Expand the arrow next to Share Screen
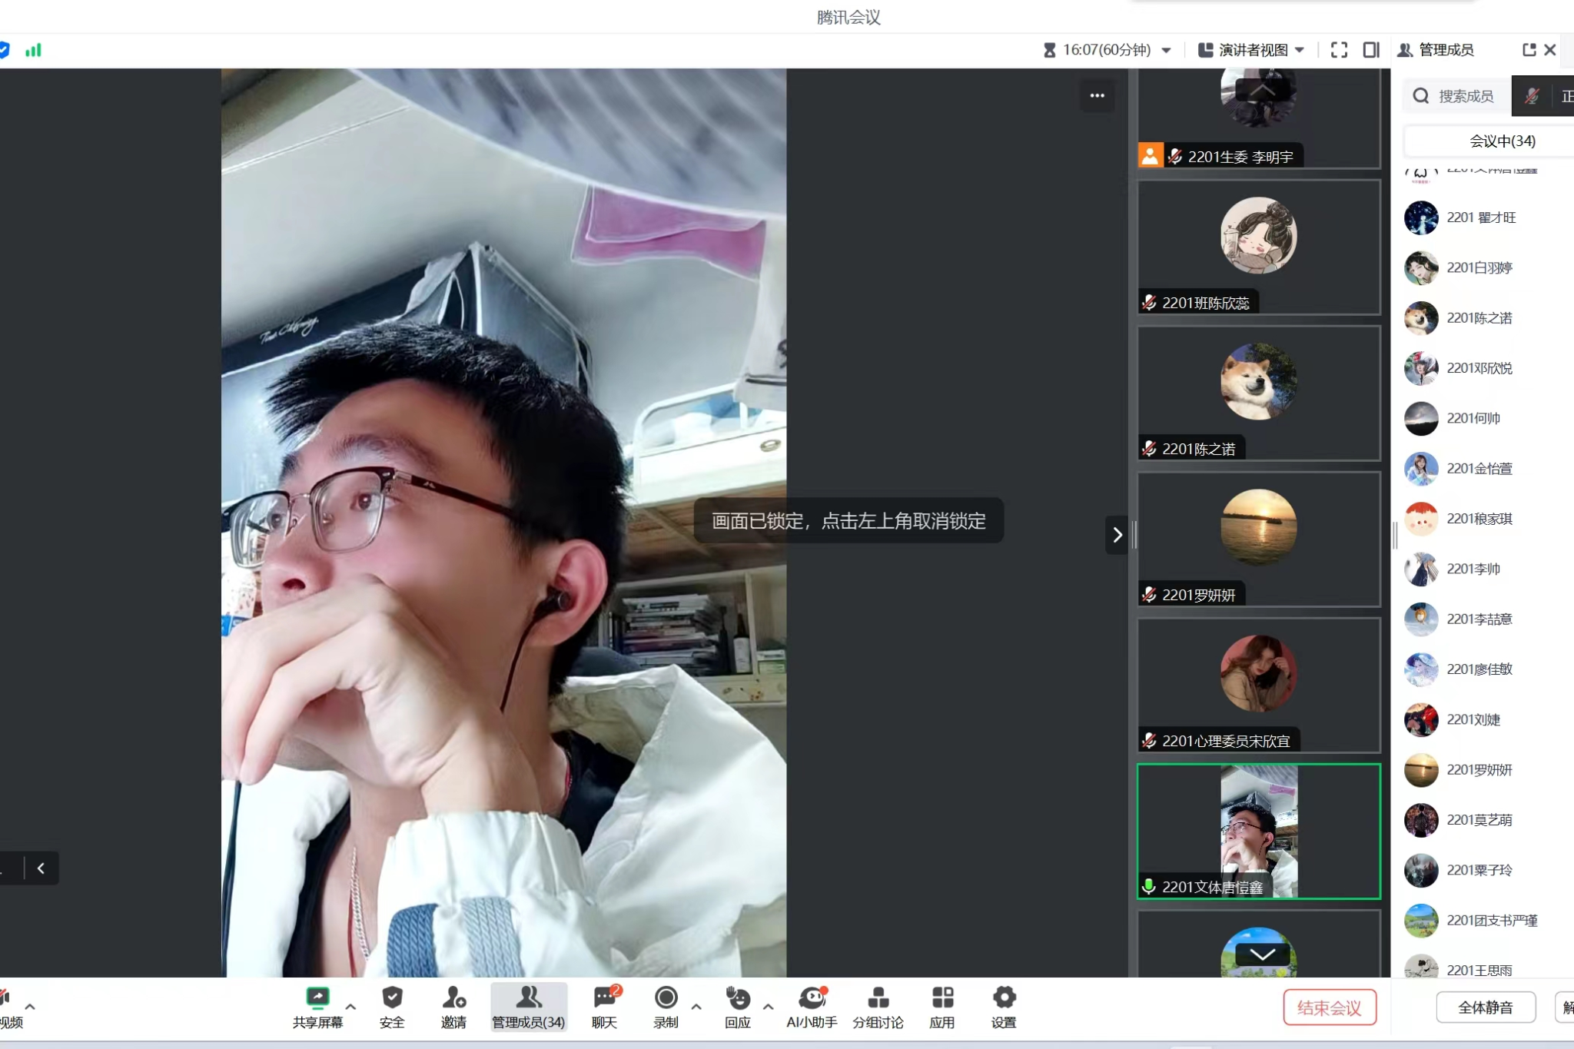The width and height of the screenshot is (1574, 1049). pos(350,1006)
